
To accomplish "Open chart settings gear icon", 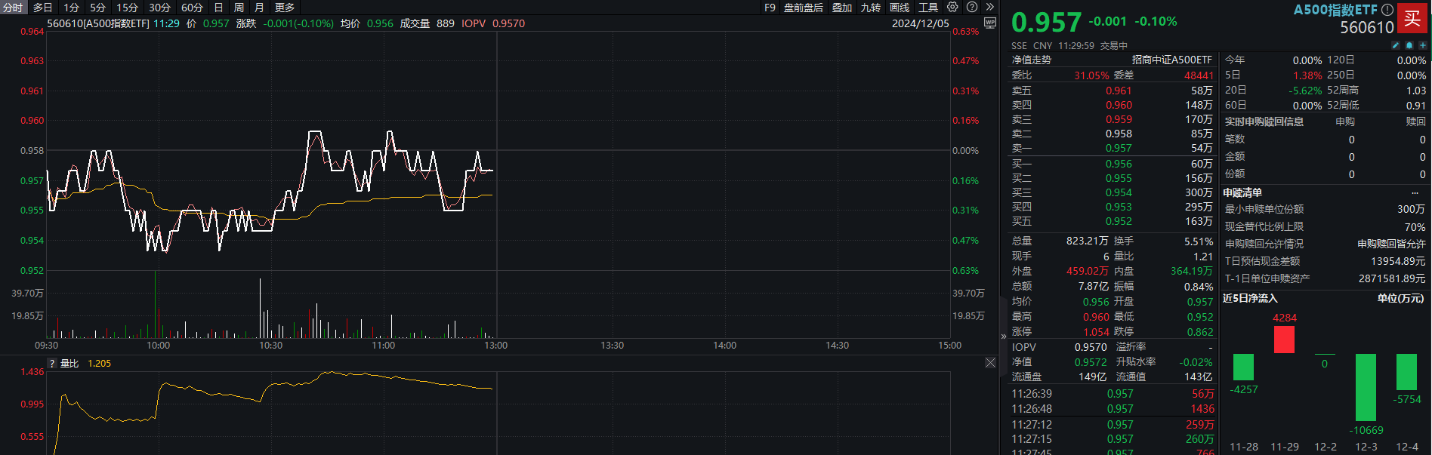I will [x=952, y=7].
